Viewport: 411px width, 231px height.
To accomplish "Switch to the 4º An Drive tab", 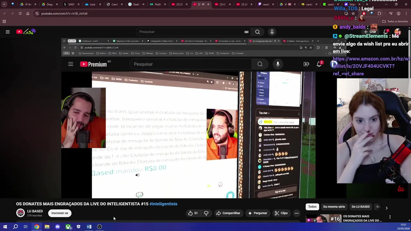I will click(28, 4).
